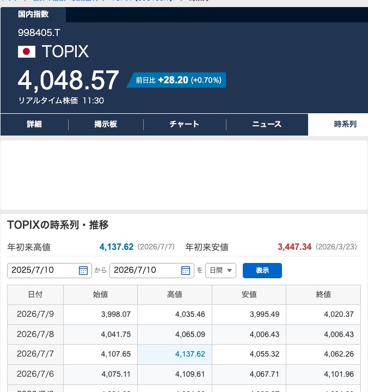This screenshot has height=392, width=368.
Task: Switch to the チャート tab
Action: click(185, 124)
